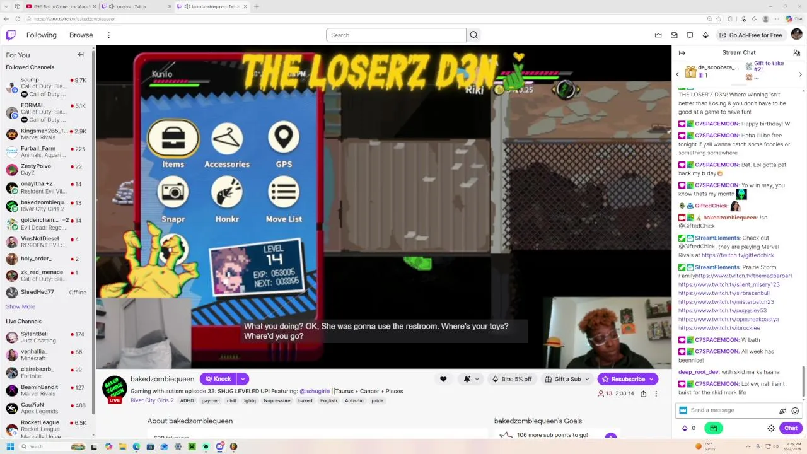Click the search magnifier button
The width and height of the screenshot is (807, 454).
pyautogui.click(x=474, y=35)
